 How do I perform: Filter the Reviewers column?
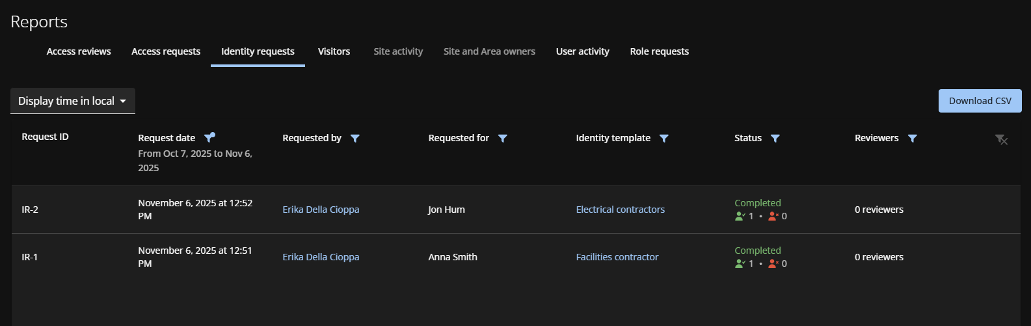(912, 138)
